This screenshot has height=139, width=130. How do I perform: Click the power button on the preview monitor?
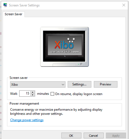click(x=81, y=64)
